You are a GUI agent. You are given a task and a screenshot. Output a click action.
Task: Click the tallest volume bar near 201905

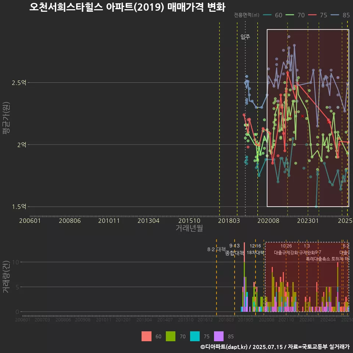[x=244, y=277]
